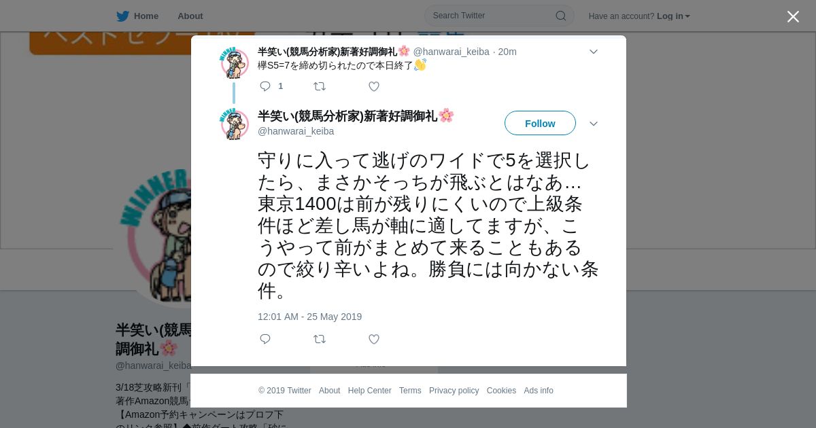816x428 pixels.
Task: Retweet the parent tweet about 欅S5=7
Action: pyautogui.click(x=320, y=86)
